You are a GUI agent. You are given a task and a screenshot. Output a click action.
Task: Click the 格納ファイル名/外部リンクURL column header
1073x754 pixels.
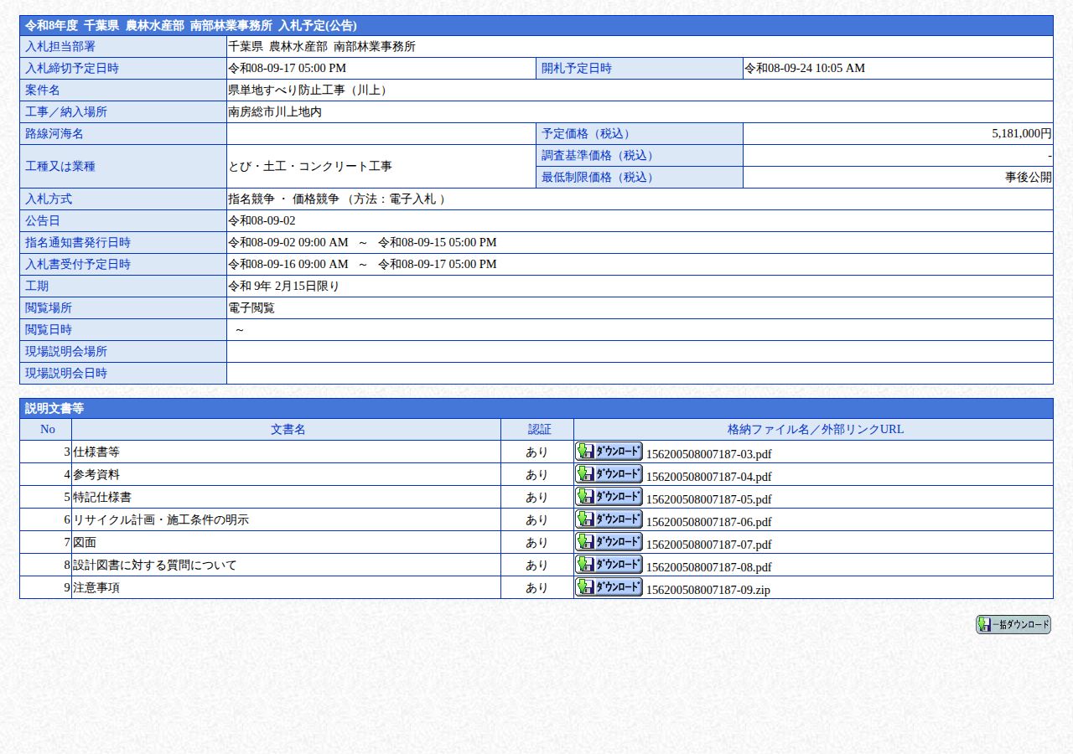[x=813, y=430]
